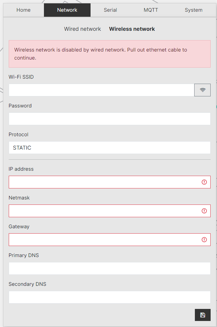Click the IP address input field
The width and height of the screenshot is (217, 327).
[x=101, y=182]
